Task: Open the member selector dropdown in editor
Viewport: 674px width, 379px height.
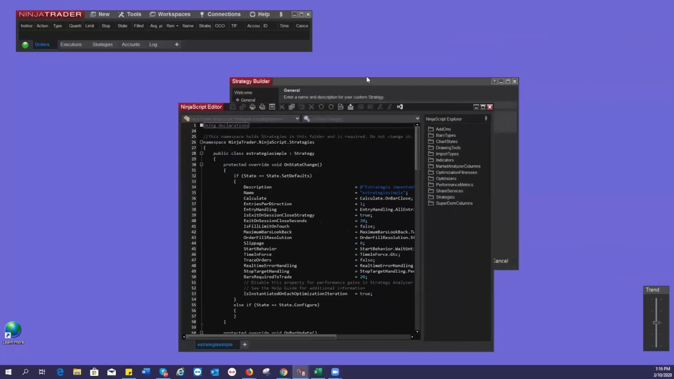Action: click(x=362, y=119)
